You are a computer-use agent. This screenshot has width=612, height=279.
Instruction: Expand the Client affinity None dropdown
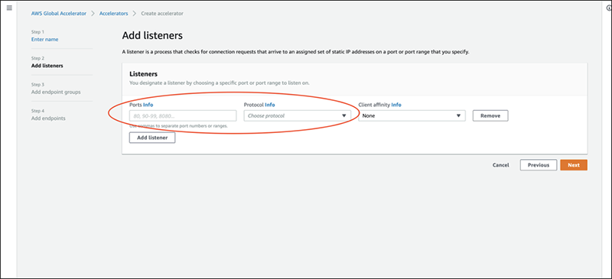(x=412, y=116)
